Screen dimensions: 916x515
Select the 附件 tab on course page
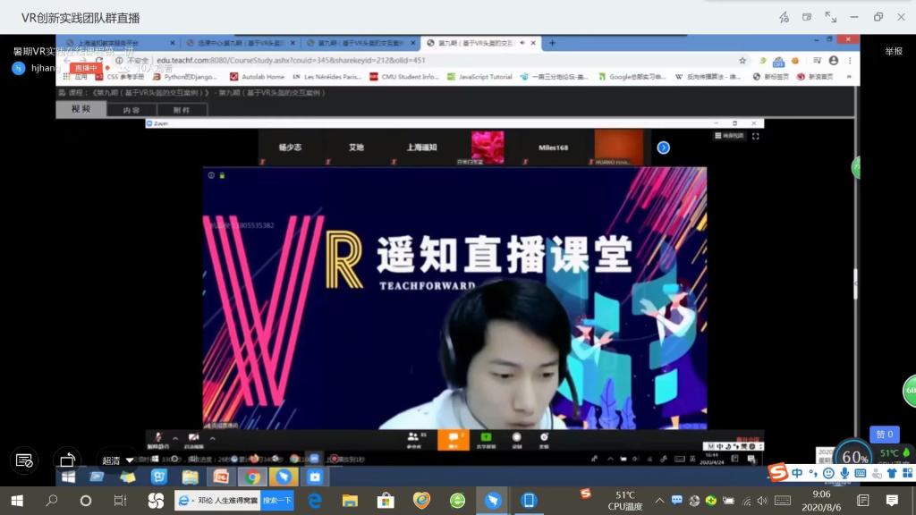click(182, 110)
